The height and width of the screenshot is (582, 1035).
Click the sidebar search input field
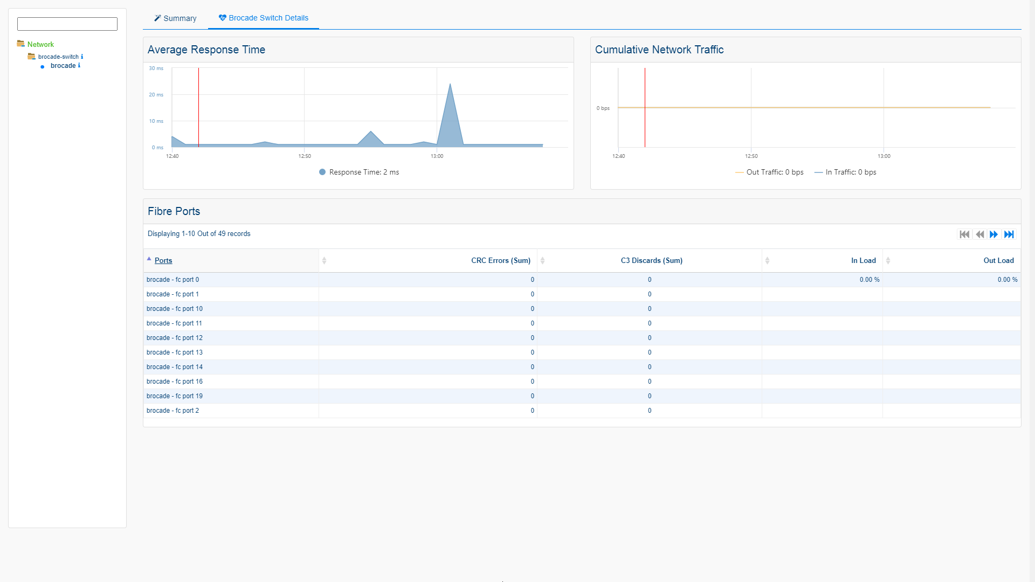tap(67, 24)
